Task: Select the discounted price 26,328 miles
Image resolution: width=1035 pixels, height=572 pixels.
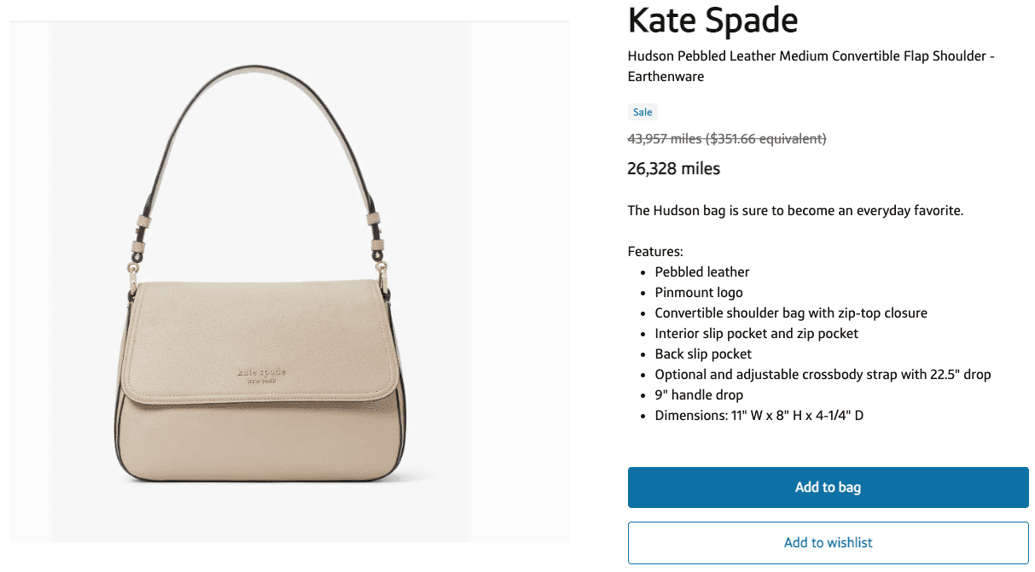Action: point(673,168)
